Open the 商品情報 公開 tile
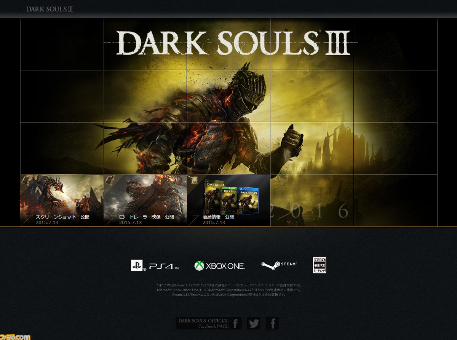Viewport: 457px width, 340px height. [x=228, y=200]
